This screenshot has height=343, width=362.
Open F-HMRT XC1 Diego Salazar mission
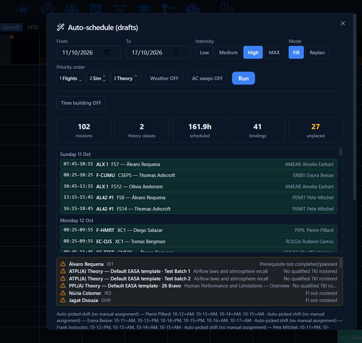tap(198, 230)
